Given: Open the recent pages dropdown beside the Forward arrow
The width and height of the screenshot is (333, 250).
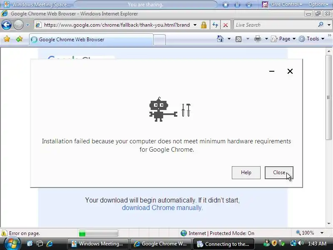Looking at the screenshot, I should (27, 25).
